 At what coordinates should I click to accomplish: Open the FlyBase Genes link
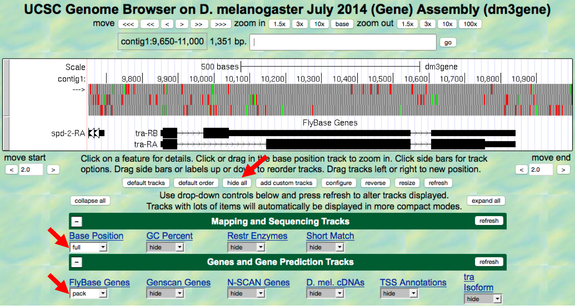[x=100, y=283]
